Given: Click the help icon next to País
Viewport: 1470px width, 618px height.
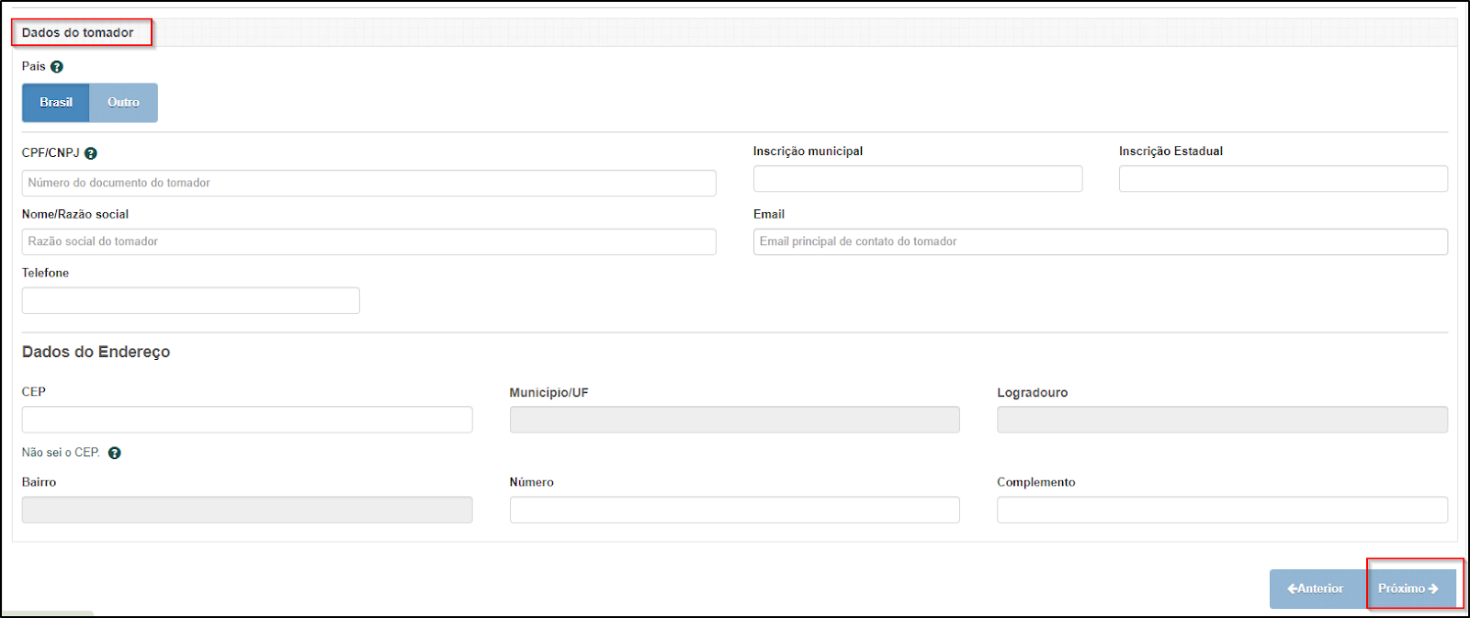Looking at the screenshot, I should [x=57, y=67].
